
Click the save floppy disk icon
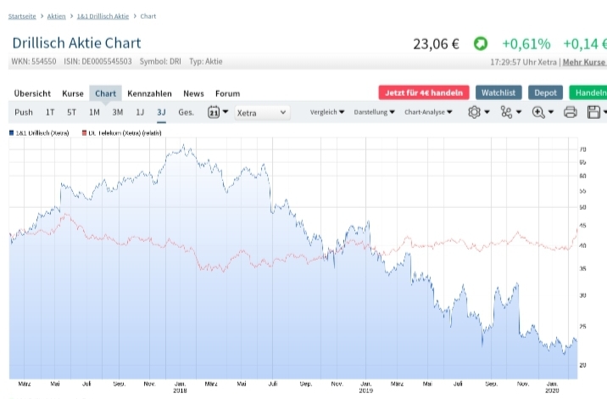[x=594, y=112]
